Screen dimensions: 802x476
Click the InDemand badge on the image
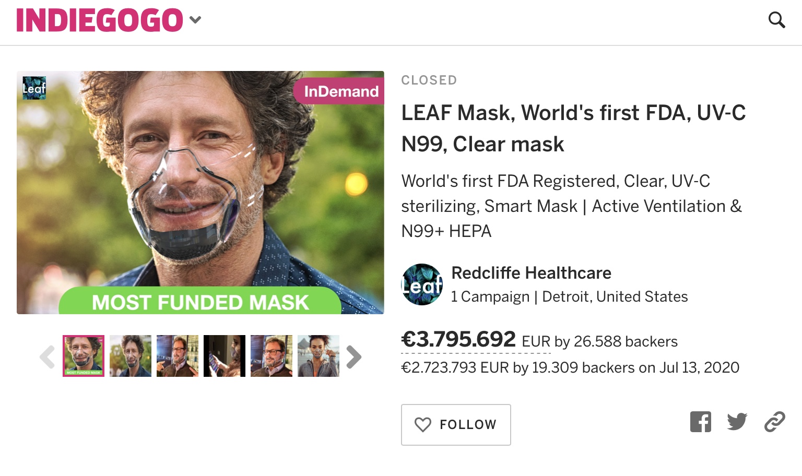tap(340, 91)
